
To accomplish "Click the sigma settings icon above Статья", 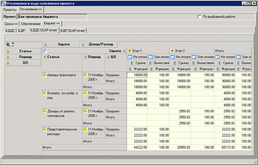I will pos(8,44).
